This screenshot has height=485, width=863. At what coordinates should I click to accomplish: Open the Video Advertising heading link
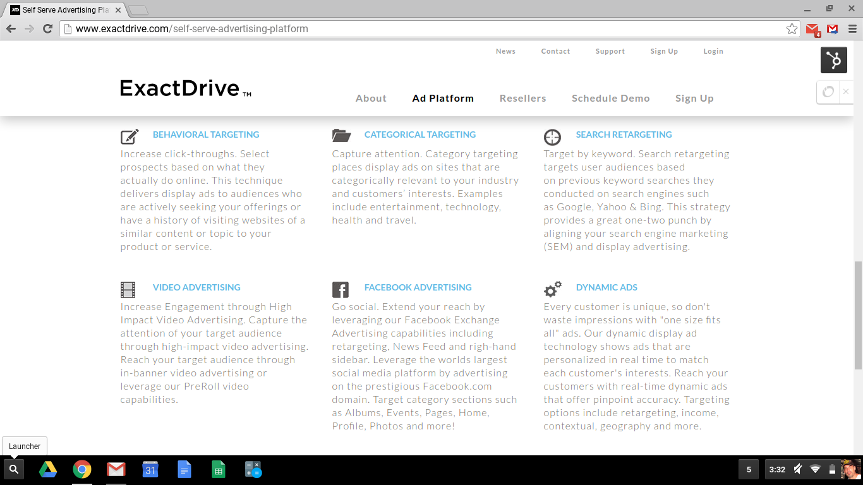click(196, 287)
